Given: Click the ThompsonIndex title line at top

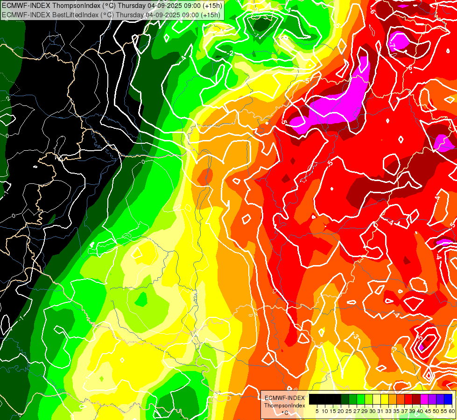Looking at the screenshot, I should click(x=112, y=6).
